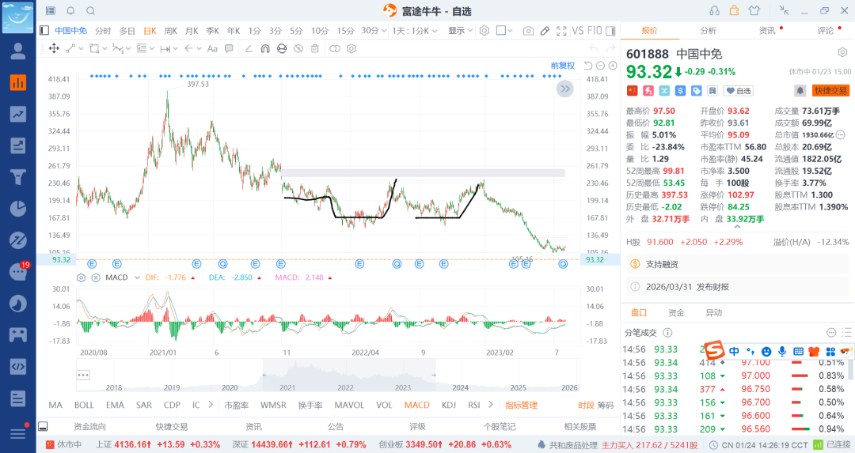Viewport: 855px width, 453px height.
Task: Take a chart screenshot with camera icon
Action: [x=528, y=31]
